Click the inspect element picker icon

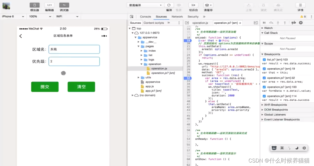click(x=132, y=17)
